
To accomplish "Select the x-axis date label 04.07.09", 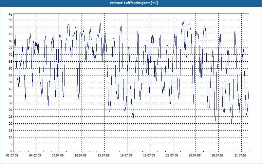I will tap(35, 155).
